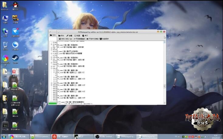The image size is (223, 139).
Task: Click the taskbar clock
Action: pos(215,137)
